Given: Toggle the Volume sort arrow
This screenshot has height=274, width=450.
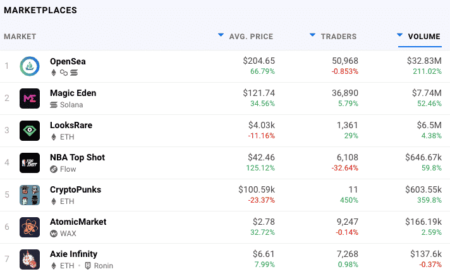Looking at the screenshot, I should (400, 35).
